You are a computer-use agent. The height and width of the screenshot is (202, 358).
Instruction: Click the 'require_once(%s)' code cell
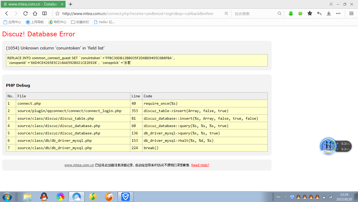(205, 103)
